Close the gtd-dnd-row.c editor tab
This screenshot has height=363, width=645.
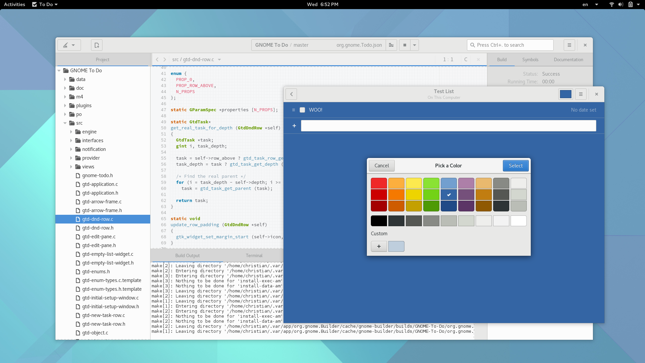pos(478,59)
